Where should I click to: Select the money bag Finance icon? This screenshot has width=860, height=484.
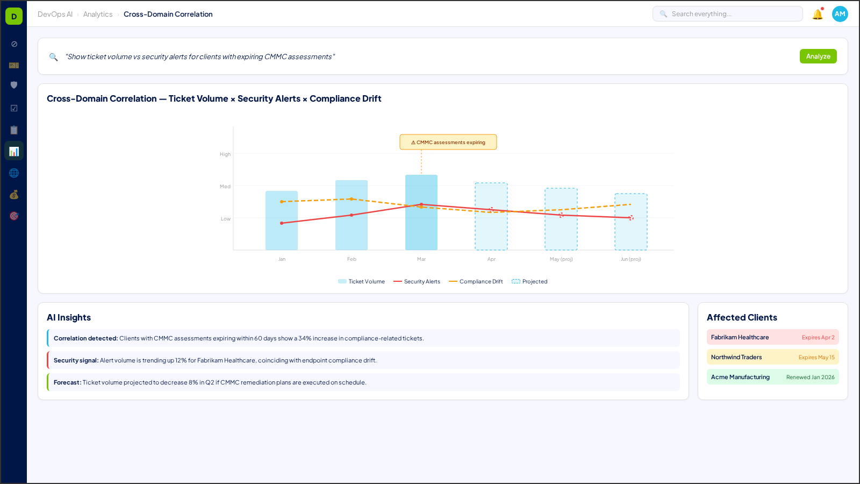(13, 195)
